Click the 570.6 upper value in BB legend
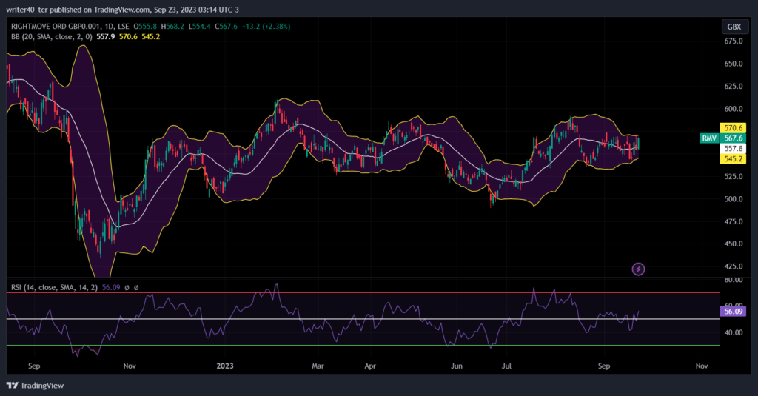Viewport: 758px width, 396px height. click(x=128, y=37)
